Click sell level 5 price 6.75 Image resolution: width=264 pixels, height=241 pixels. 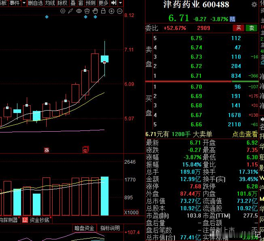pyautogui.click(x=196, y=38)
